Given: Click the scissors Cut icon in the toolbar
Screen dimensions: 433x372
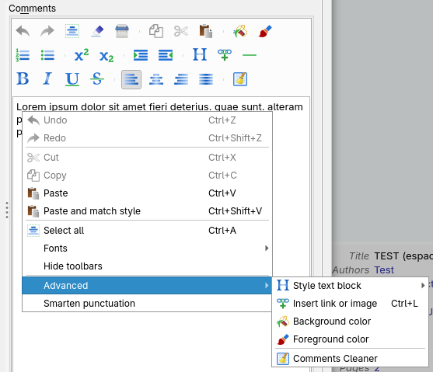Looking at the screenshot, I should click(x=181, y=31).
